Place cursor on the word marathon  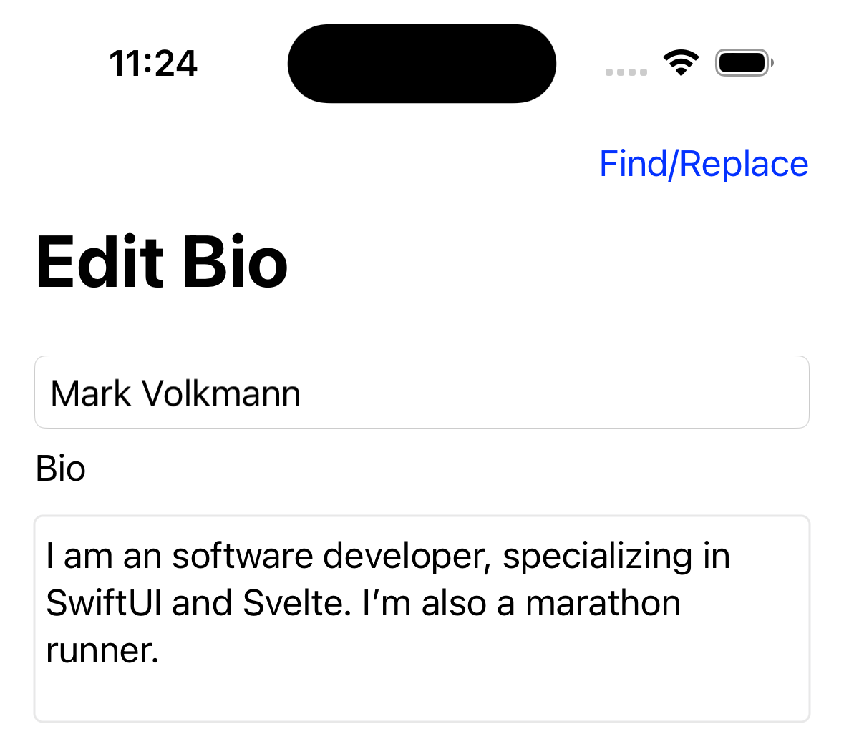click(x=603, y=603)
